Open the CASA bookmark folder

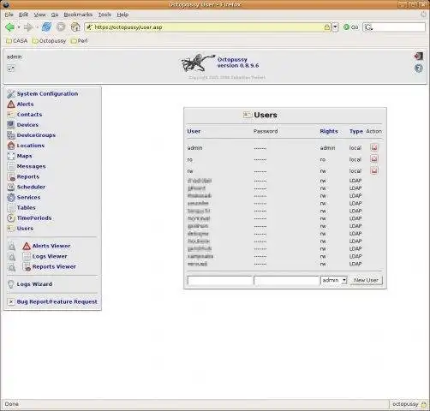point(17,41)
